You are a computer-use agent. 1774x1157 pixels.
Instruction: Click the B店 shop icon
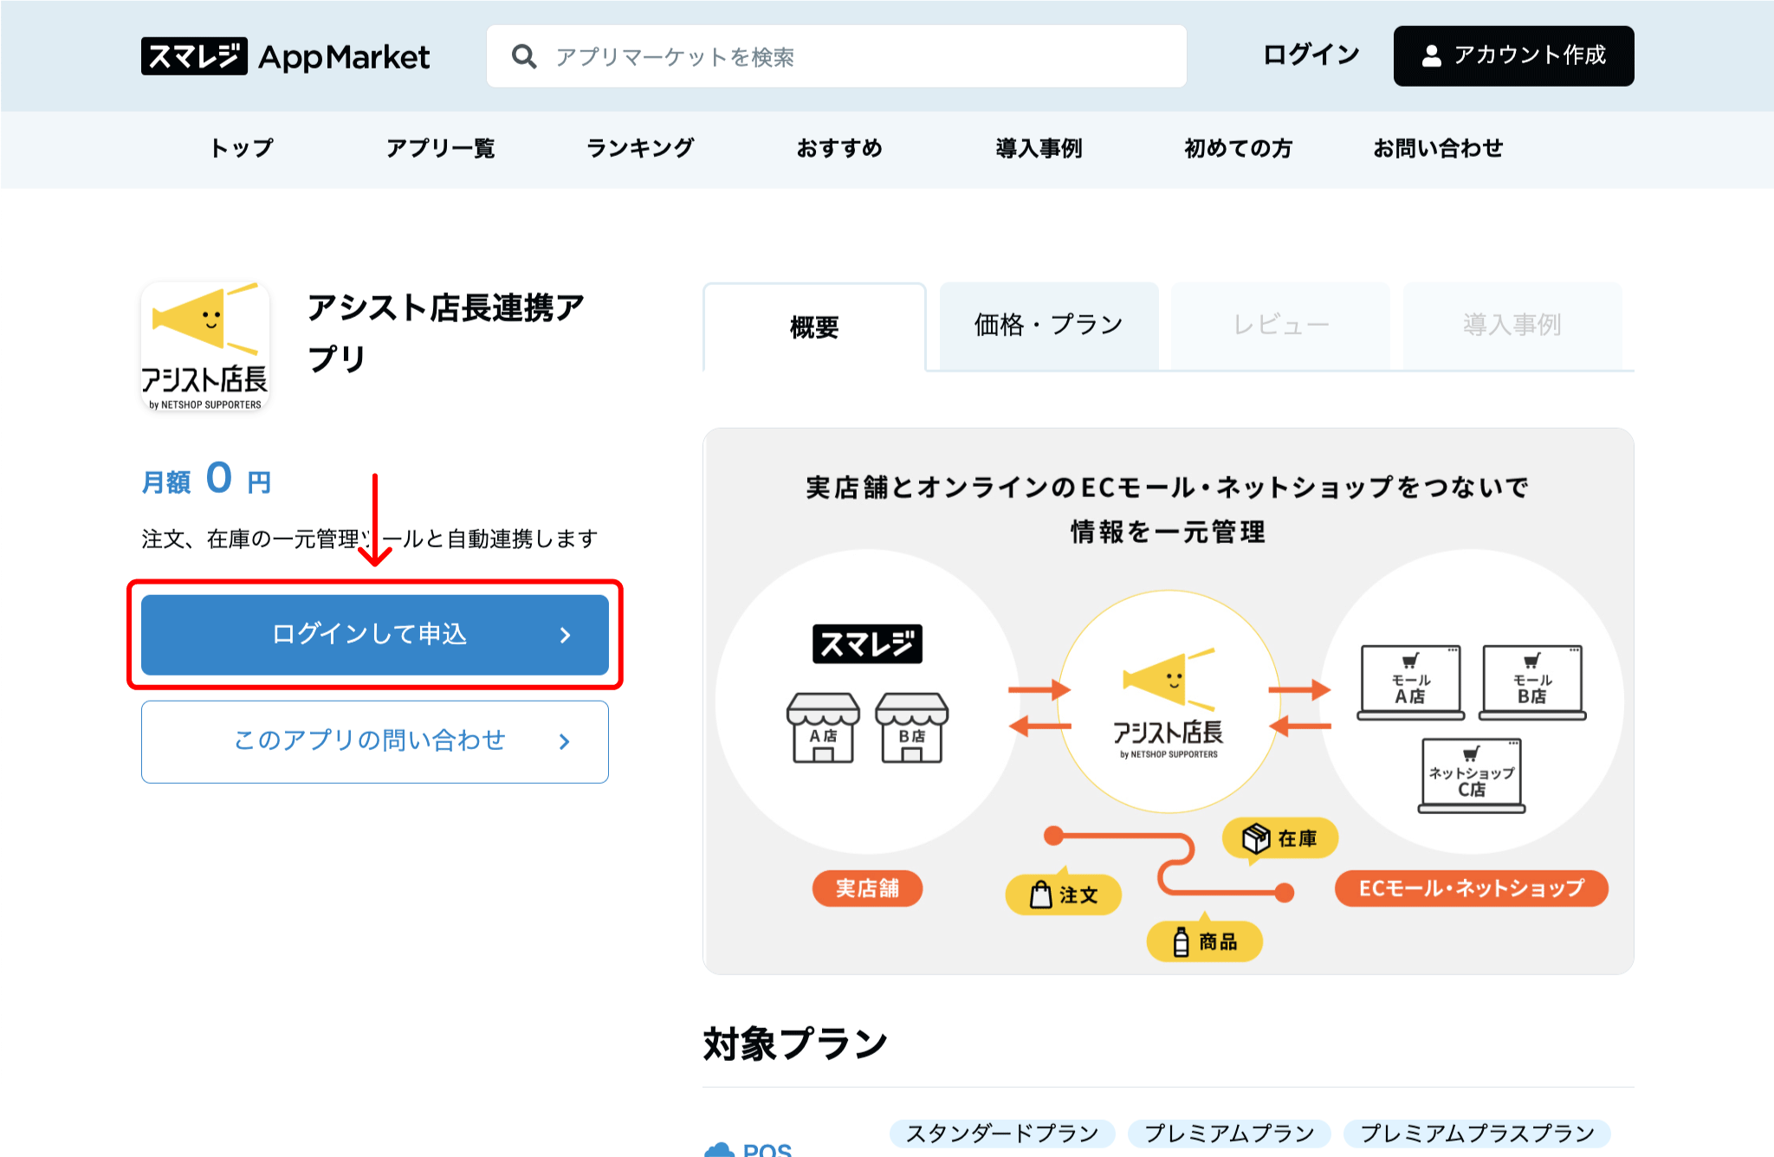click(911, 727)
